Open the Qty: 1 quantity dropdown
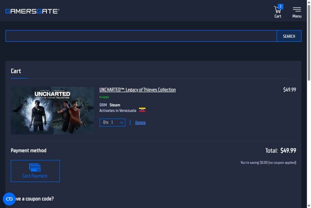 pos(112,123)
